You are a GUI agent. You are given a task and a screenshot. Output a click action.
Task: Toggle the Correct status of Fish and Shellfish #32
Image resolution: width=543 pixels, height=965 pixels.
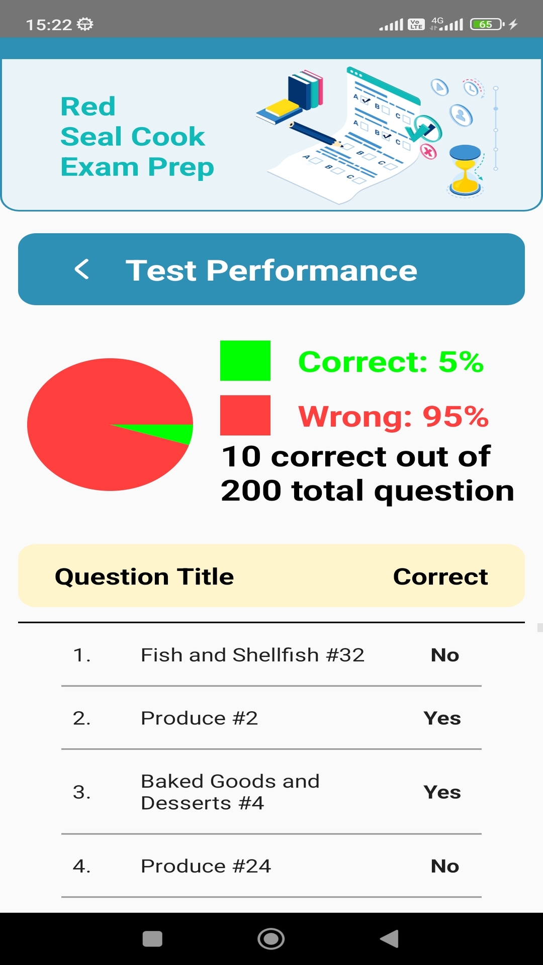point(443,655)
